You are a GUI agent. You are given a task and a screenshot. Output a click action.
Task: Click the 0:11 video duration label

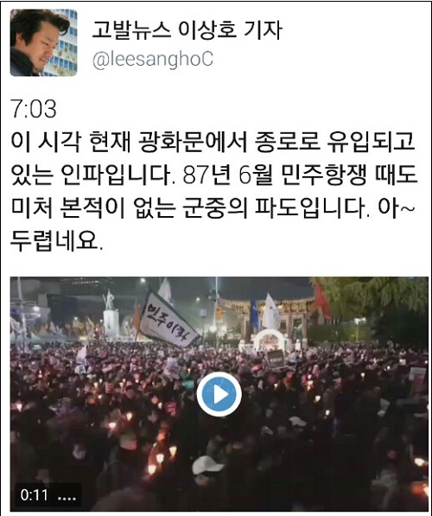tap(34, 494)
